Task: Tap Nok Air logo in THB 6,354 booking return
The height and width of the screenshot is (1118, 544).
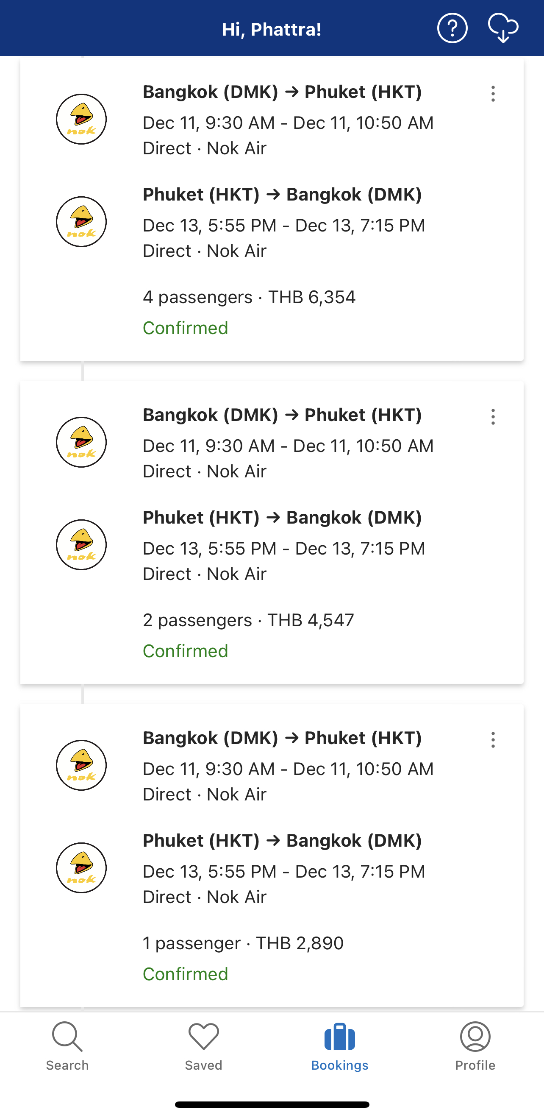Action: tap(81, 222)
